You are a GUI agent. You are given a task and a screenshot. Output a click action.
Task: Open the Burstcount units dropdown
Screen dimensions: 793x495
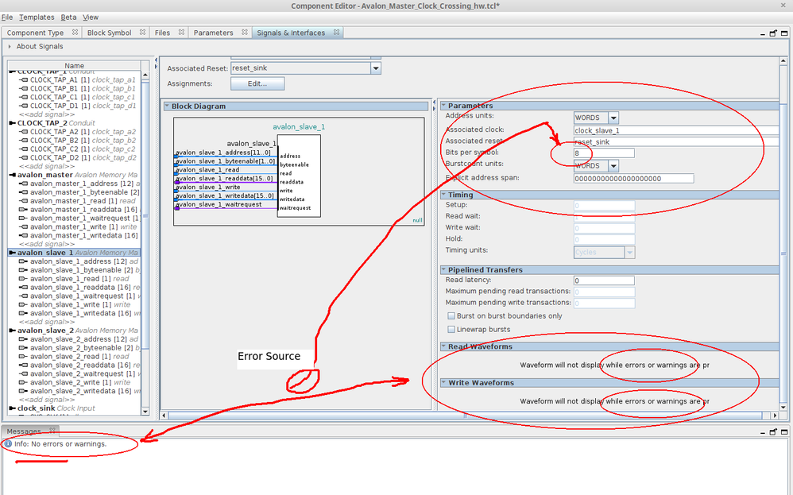613,166
